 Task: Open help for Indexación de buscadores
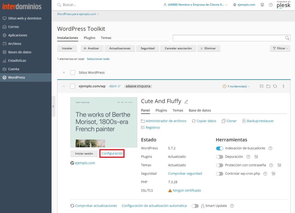[x=270, y=148]
